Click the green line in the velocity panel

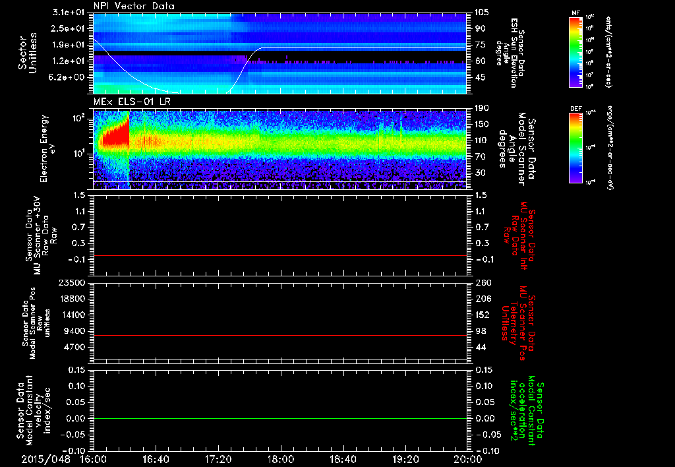point(279,418)
